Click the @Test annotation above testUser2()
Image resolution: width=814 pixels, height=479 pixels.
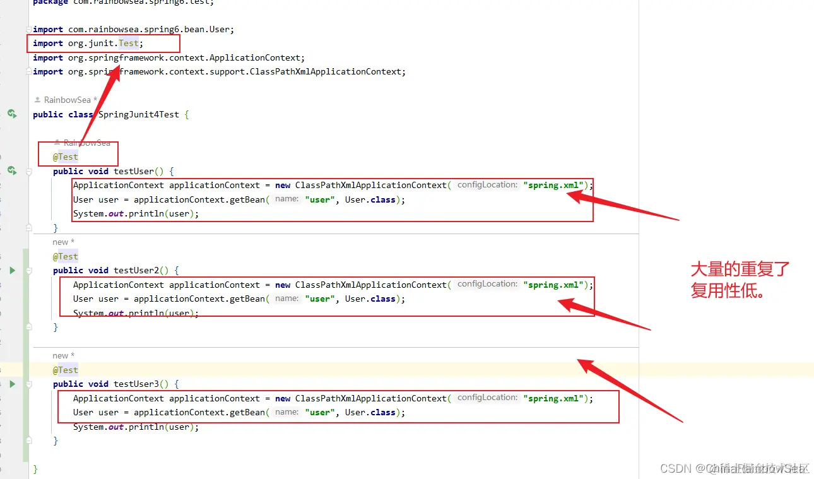point(66,256)
